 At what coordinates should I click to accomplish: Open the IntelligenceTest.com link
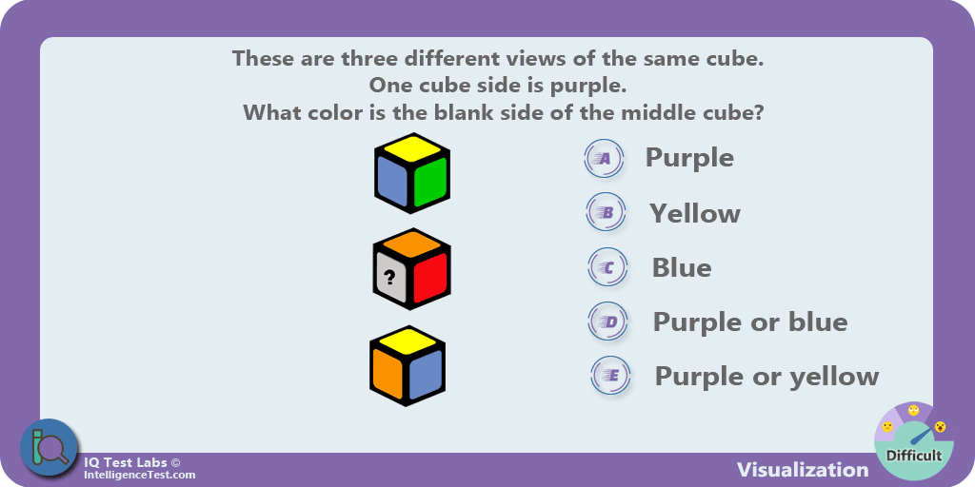point(139,475)
